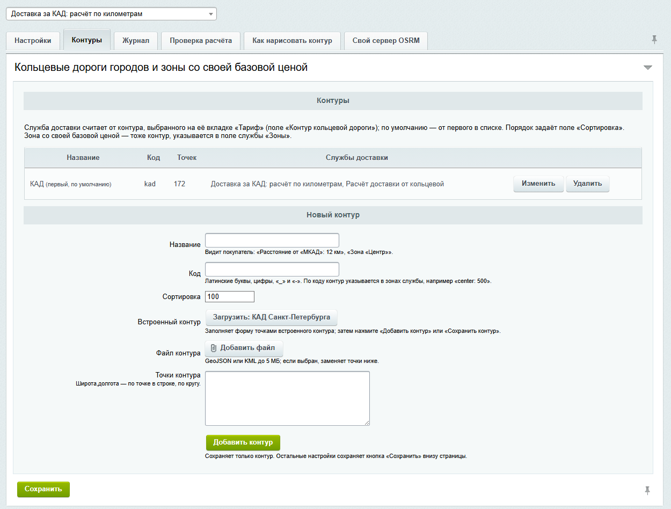Click the Новый контур section heading
This screenshot has width=671, height=509.
point(333,215)
